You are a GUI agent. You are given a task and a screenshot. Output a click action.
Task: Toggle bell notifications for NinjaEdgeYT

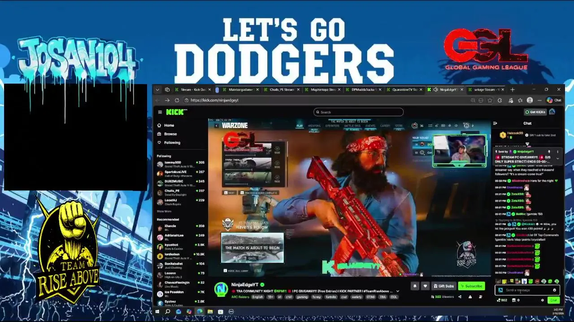coord(415,286)
